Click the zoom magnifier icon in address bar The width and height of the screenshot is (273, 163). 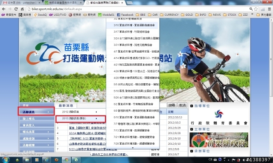pos(251,9)
